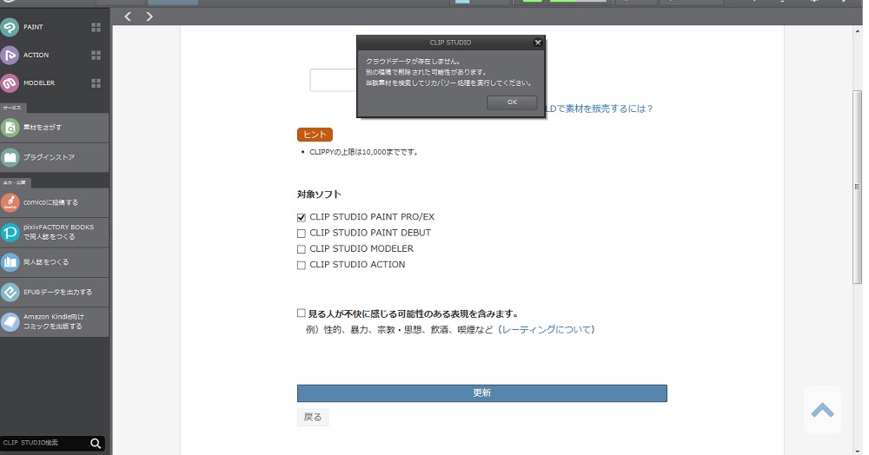The image size is (869, 455).
Task: Go back with the left arrow
Action: pos(128,16)
